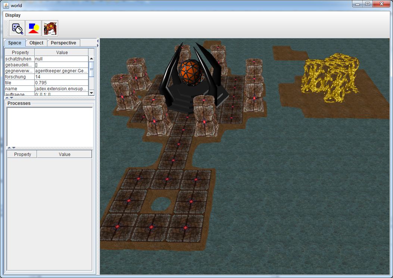
Task: Click the Value column header in top table
Action: (x=62, y=53)
